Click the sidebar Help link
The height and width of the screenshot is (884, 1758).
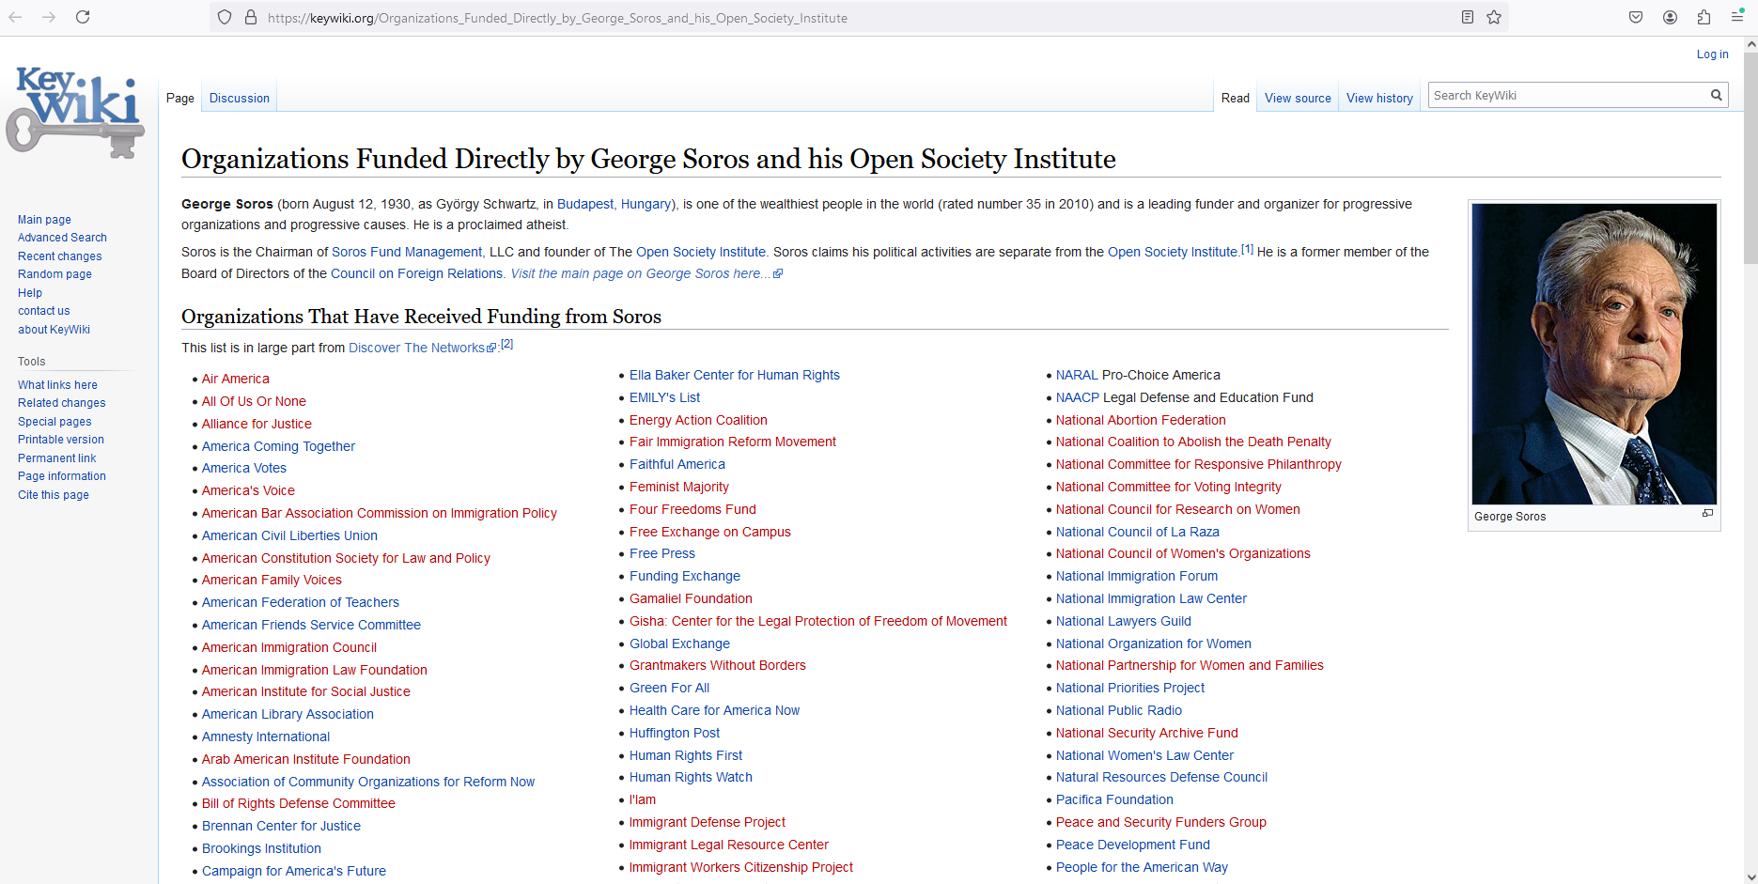(x=30, y=293)
